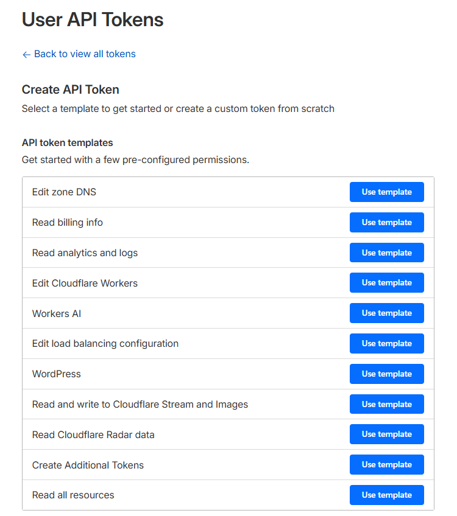
Task: Use the Edit Cloudflare Workers template
Action: coord(386,283)
